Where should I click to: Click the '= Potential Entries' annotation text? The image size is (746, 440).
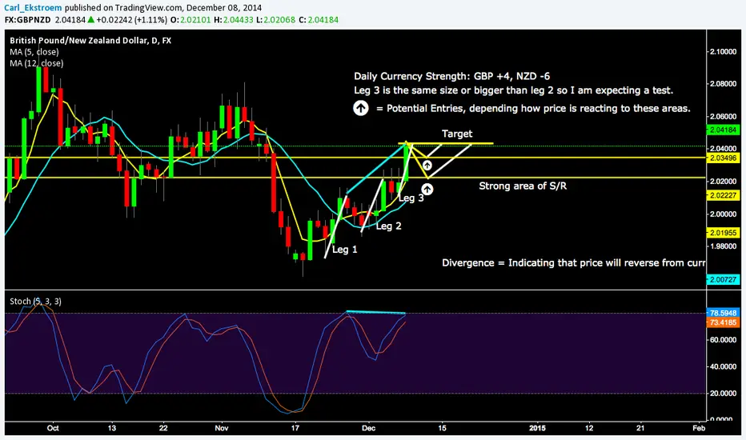point(533,109)
